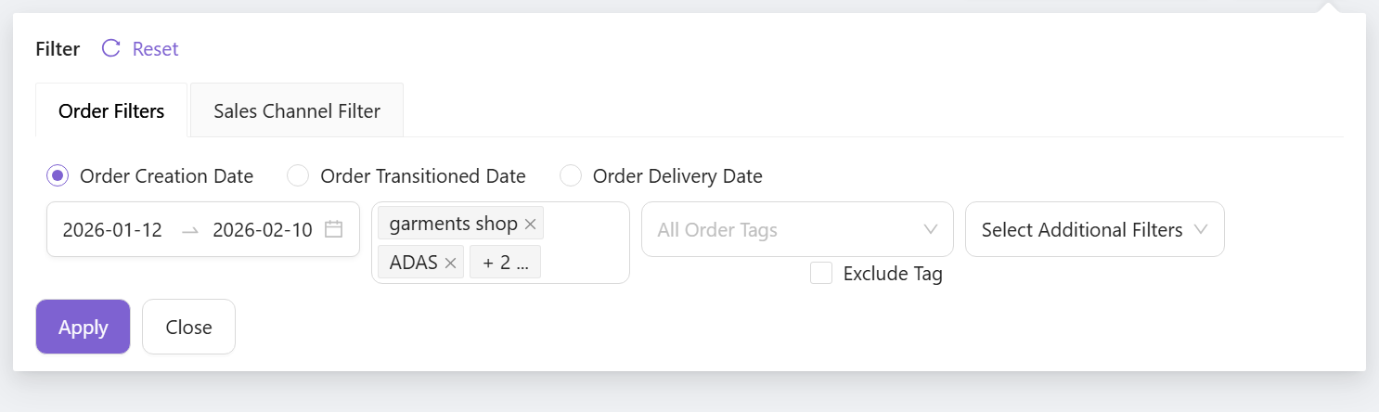Enable the Exclude Tag checkbox
1379x412 pixels.
pyautogui.click(x=820, y=274)
